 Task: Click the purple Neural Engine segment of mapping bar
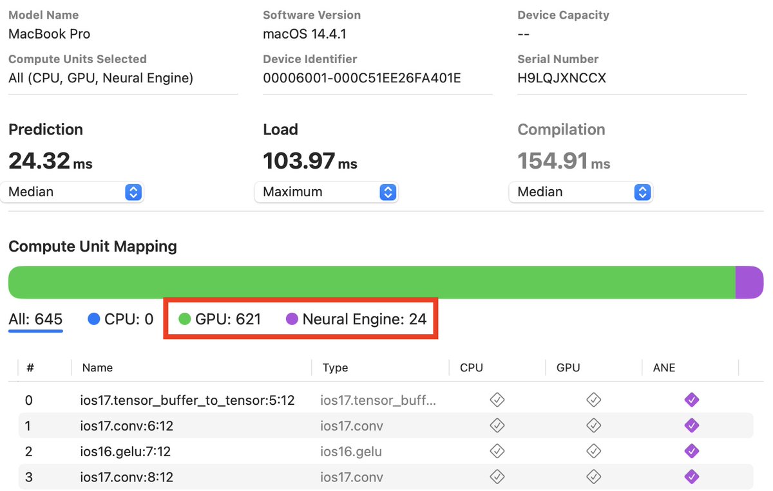click(x=749, y=282)
